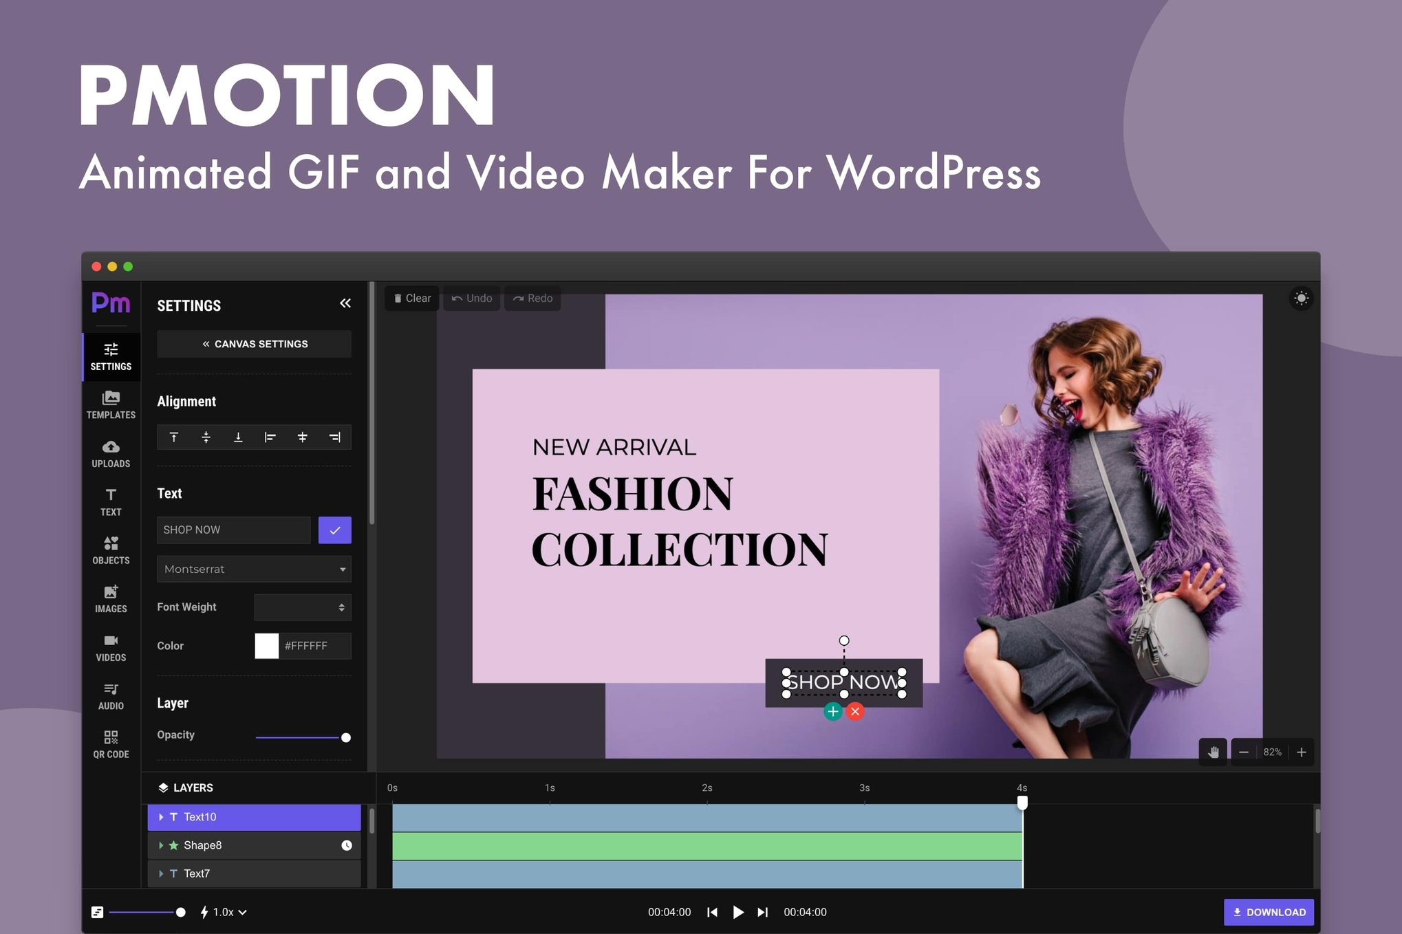Screen dimensions: 1402x934
Task: Expand the Text10 layer
Action: tap(161, 816)
